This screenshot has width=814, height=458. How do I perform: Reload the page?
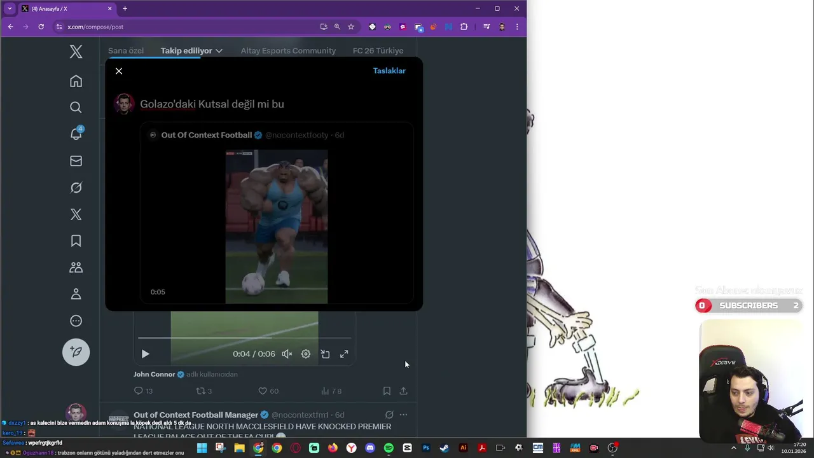click(41, 27)
